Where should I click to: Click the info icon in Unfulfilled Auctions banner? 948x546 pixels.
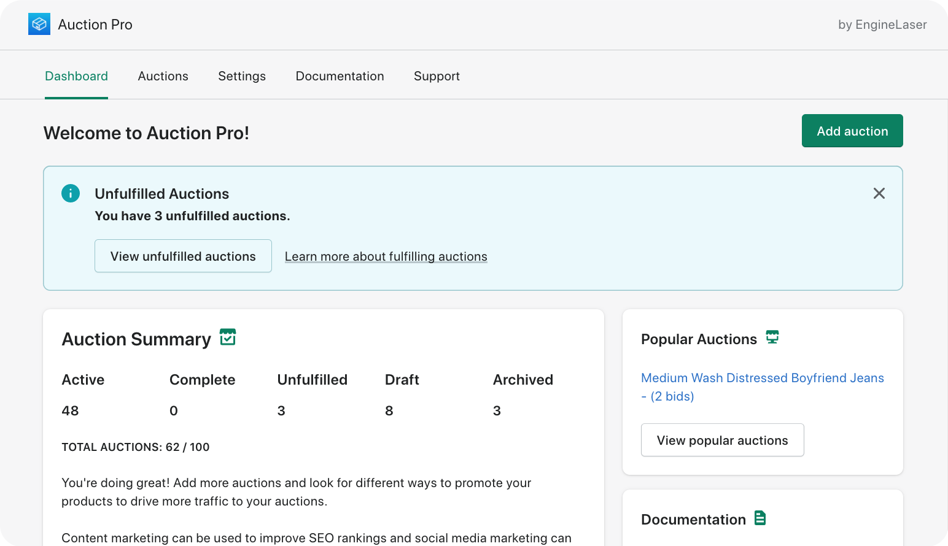pyautogui.click(x=71, y=193)
